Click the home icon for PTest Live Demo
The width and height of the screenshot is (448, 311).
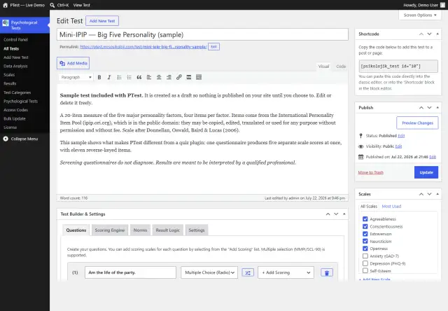[x=5, y=5]
